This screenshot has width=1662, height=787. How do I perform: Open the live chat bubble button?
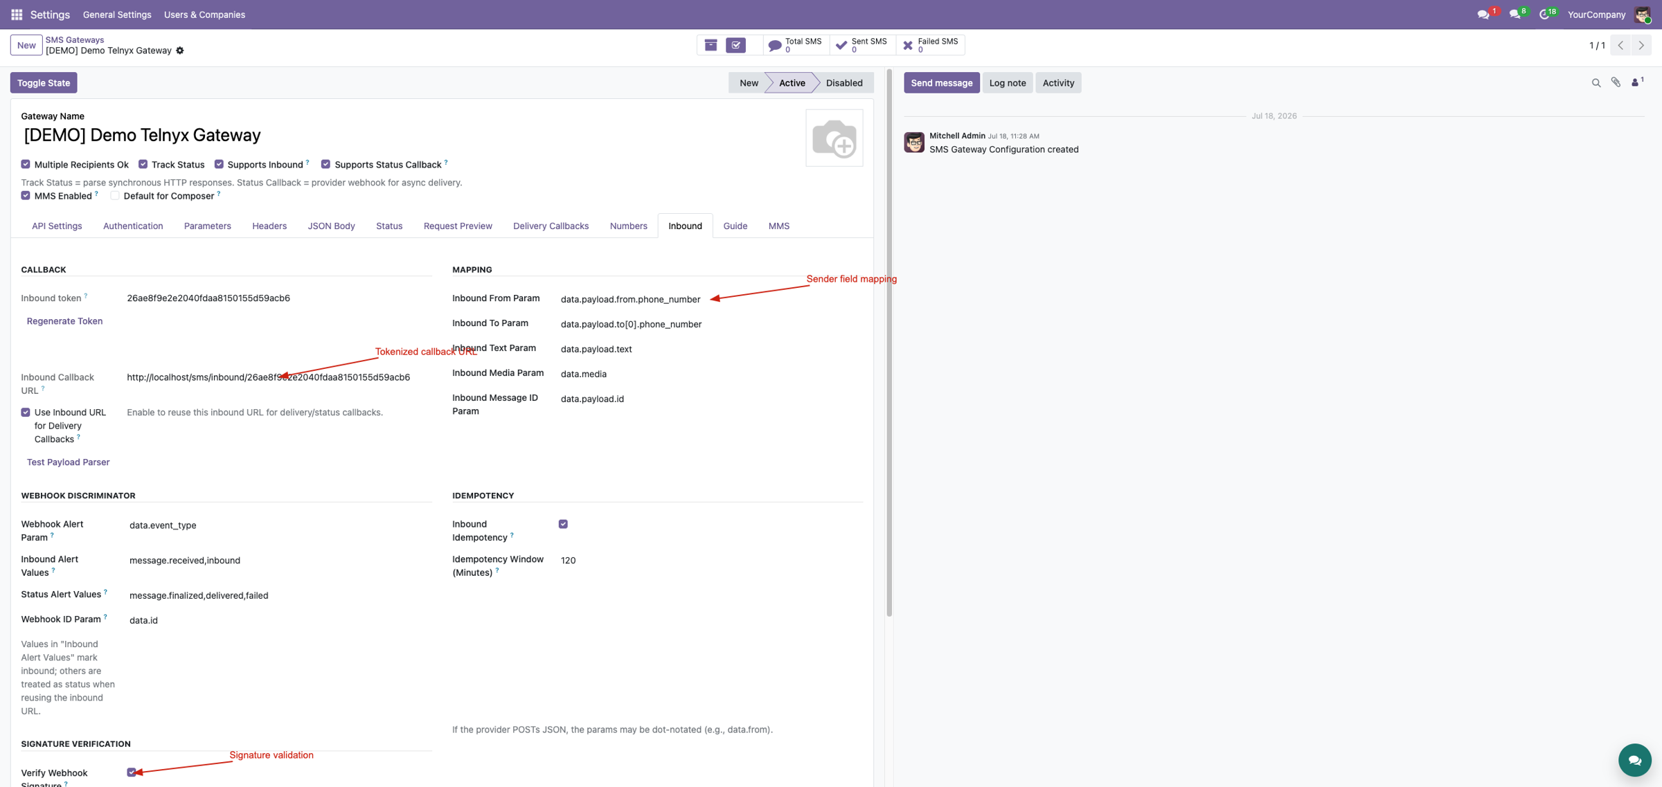(1635, 760)
